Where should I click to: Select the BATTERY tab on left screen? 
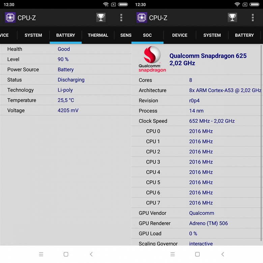(66, 35)
